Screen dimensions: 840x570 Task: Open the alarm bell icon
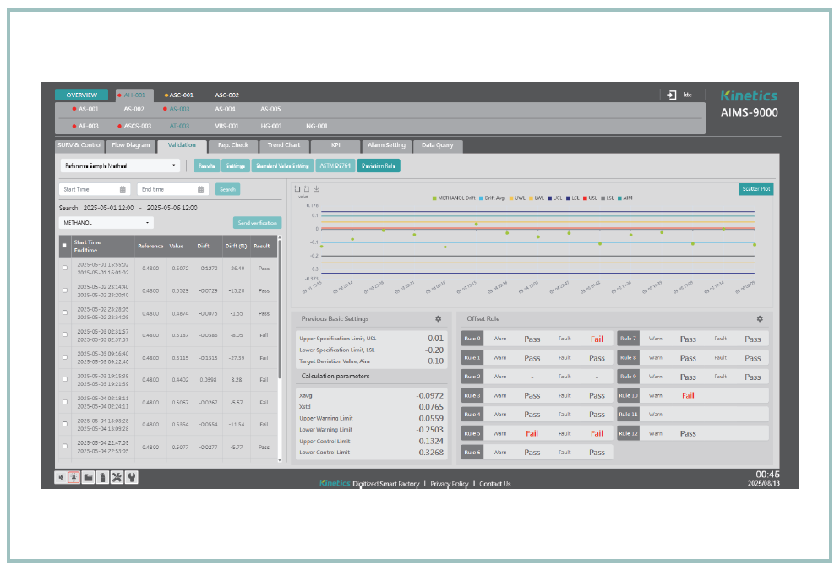point(74,477)
